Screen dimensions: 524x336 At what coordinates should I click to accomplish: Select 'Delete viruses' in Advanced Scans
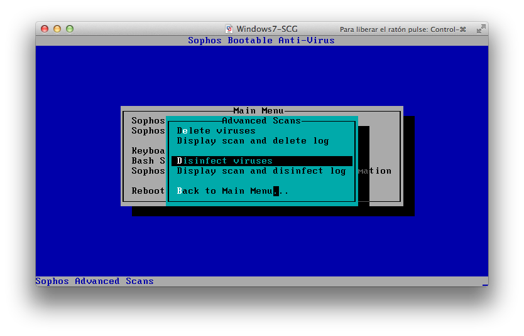coord(216,130)
